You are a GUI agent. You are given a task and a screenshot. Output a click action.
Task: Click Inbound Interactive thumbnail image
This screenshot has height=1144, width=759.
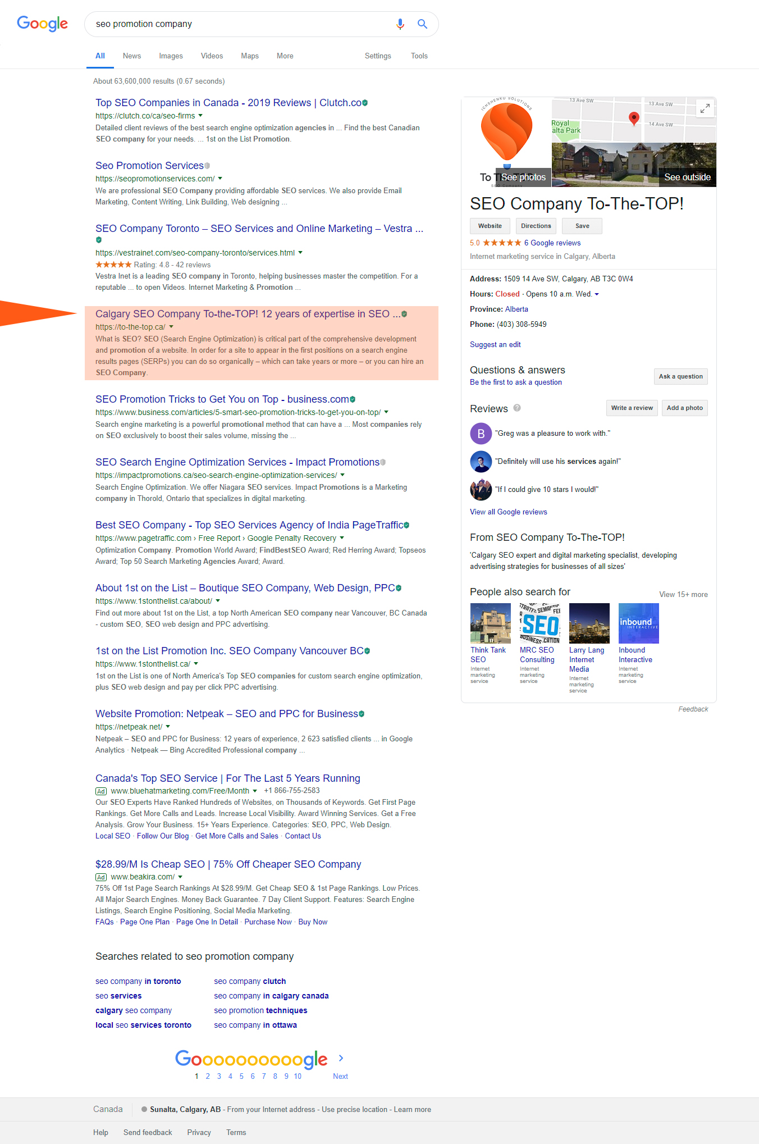click(x=638, y=623)
